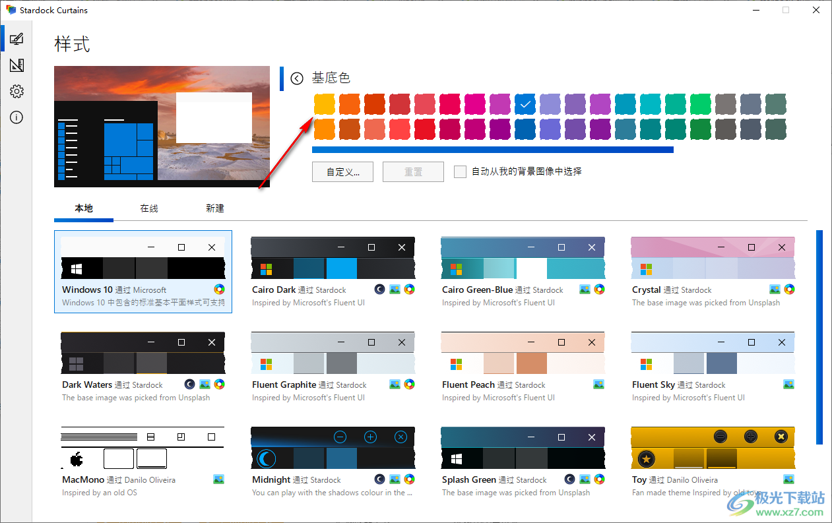Click the 重置 button

click(413, 171)
